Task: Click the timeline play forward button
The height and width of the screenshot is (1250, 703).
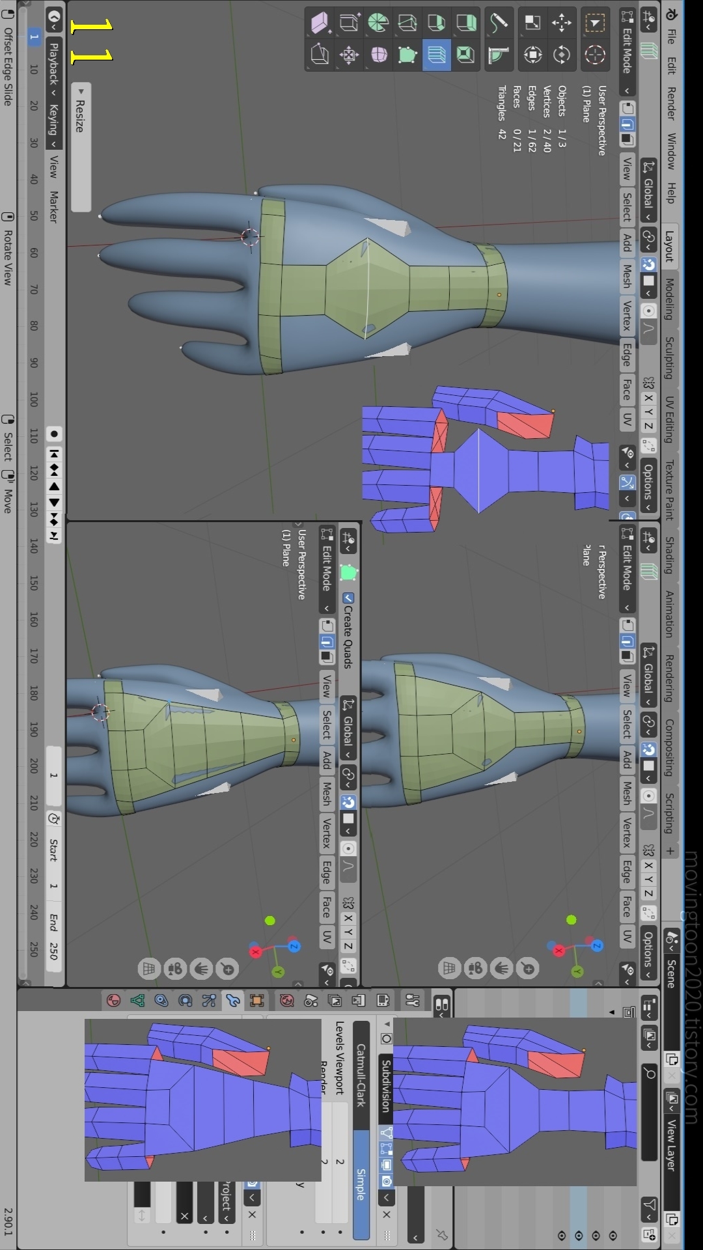Action: (x=54, y=502)
